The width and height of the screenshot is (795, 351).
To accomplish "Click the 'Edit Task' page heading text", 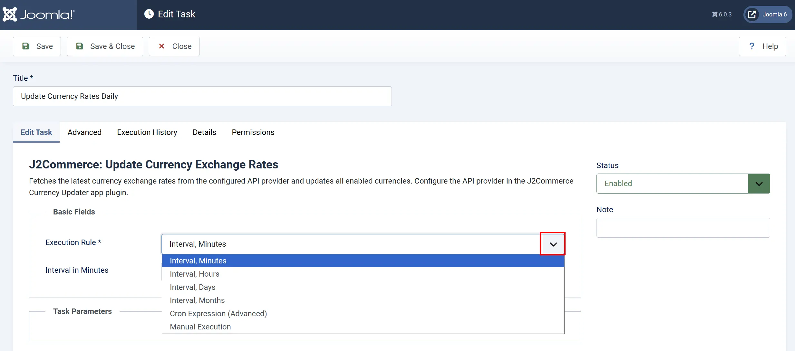I will (x=177, y=14).
